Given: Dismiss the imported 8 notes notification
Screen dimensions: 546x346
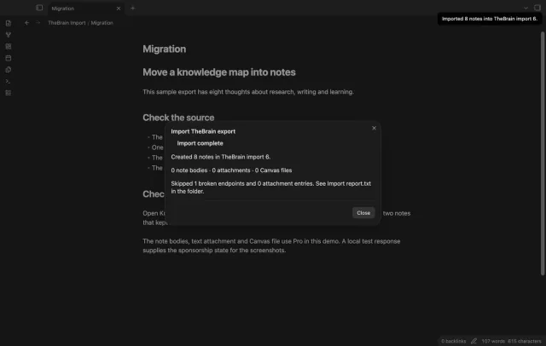Looking at the screenshot, I should click(490, 19).
